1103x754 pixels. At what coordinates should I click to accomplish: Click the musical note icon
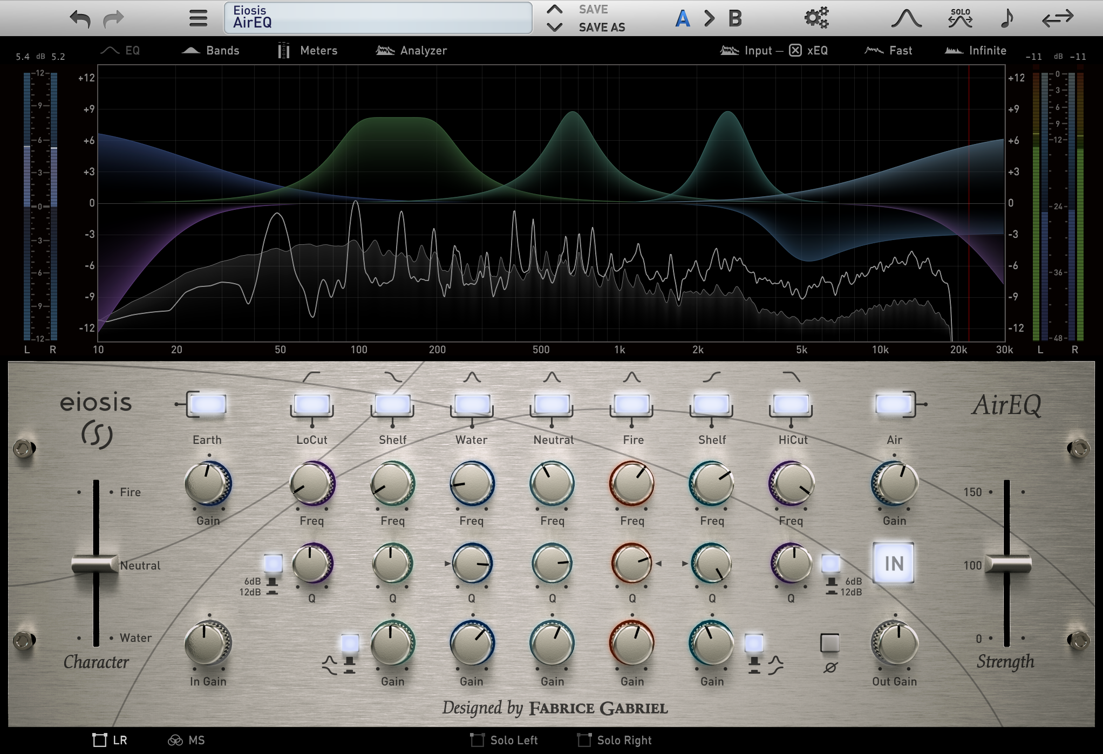click(x=1006, y=18)
